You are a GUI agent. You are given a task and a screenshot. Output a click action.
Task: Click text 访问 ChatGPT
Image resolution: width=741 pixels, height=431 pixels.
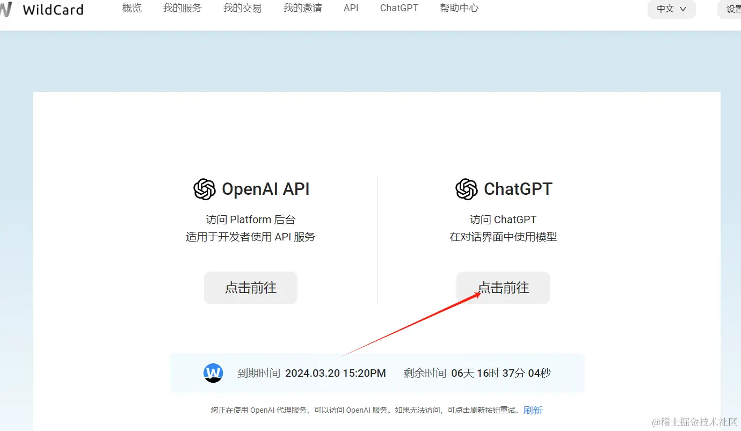pyautogui.click(x=503, y=220)
